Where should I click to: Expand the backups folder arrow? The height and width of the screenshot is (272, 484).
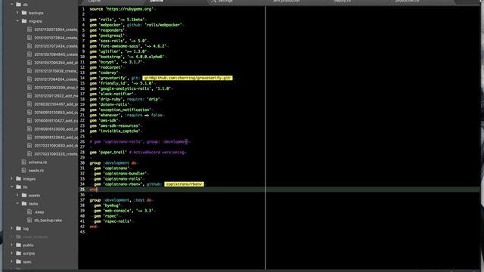17,13
